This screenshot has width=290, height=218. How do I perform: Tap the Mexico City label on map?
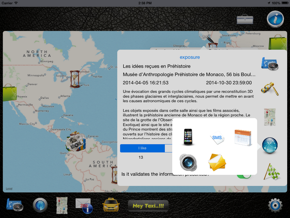27,124
